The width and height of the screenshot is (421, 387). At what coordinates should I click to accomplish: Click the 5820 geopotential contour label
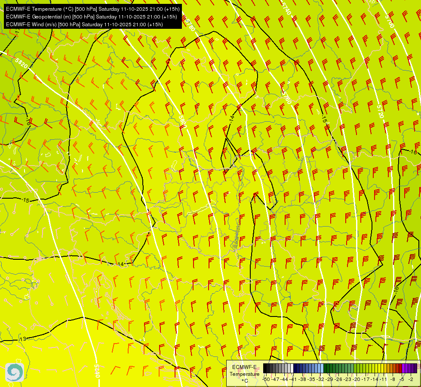click(21, 64)
